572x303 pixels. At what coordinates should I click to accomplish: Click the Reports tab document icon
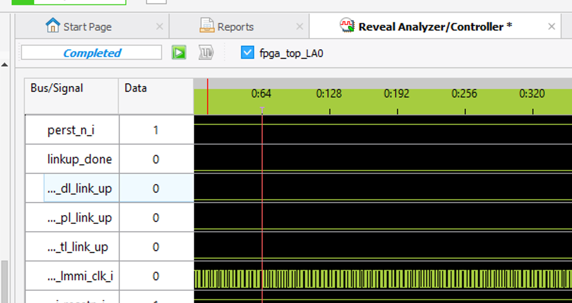[x=207, y=26]
